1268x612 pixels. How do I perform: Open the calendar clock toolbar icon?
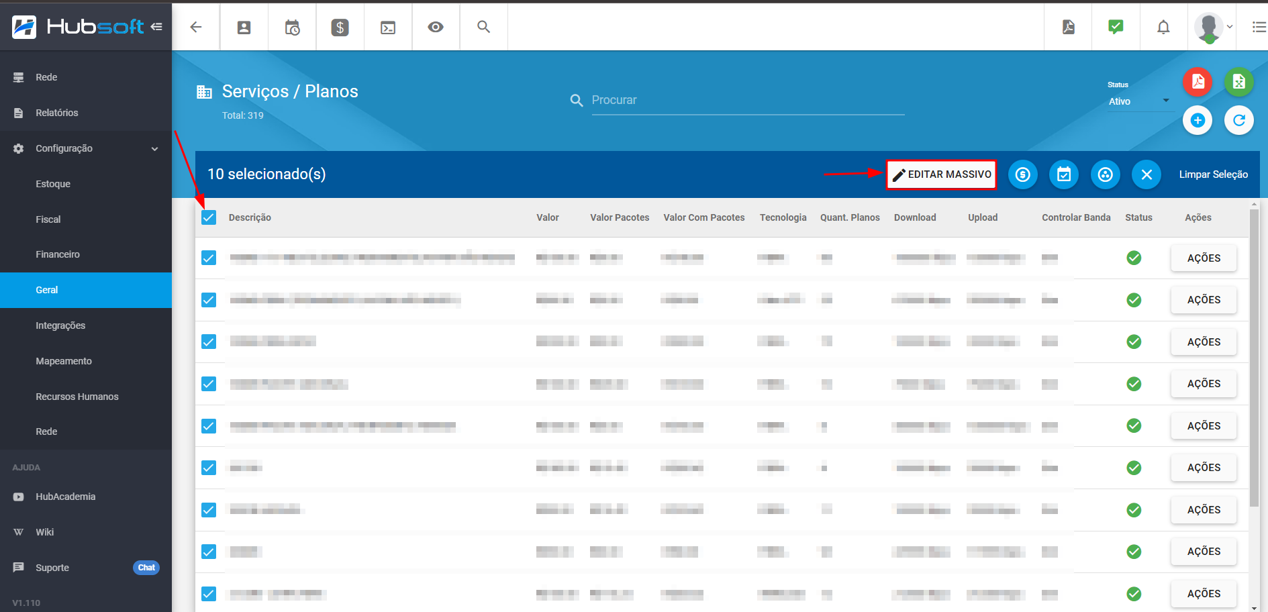pos(292,28)
